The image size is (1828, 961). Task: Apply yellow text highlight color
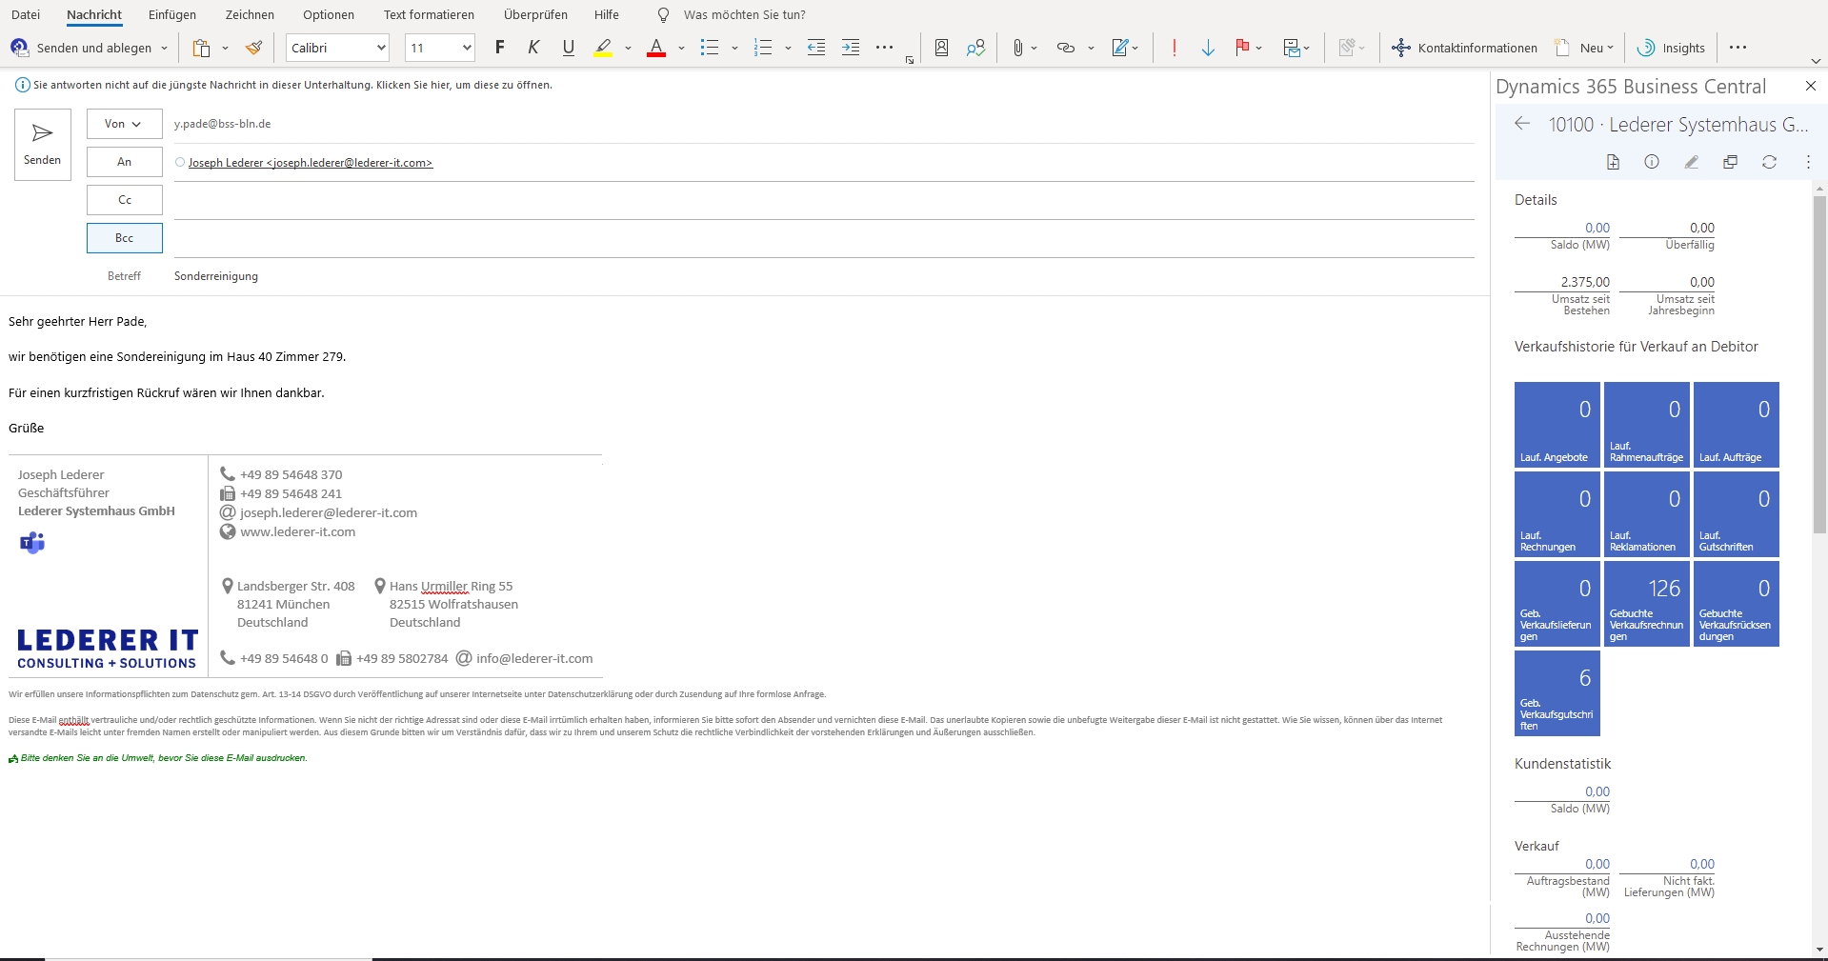(603, 48)
